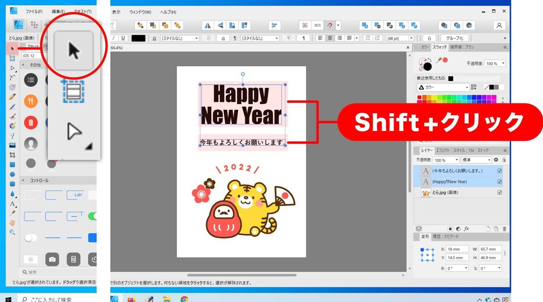Select the Move tool in the toolbar

11,48
